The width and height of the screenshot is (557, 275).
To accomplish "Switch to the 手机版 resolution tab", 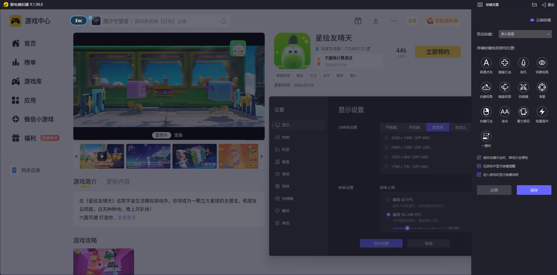I will point(415,127).
